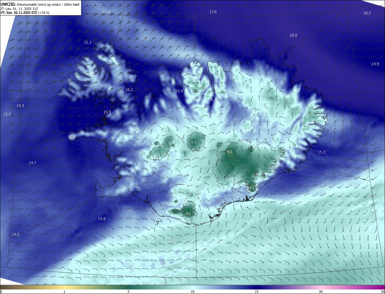
Task: Click the map value 14.8
Action: (x=102, y=219)
